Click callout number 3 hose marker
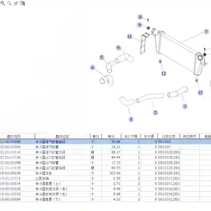 pyautogui.click(x=185, y=106)
